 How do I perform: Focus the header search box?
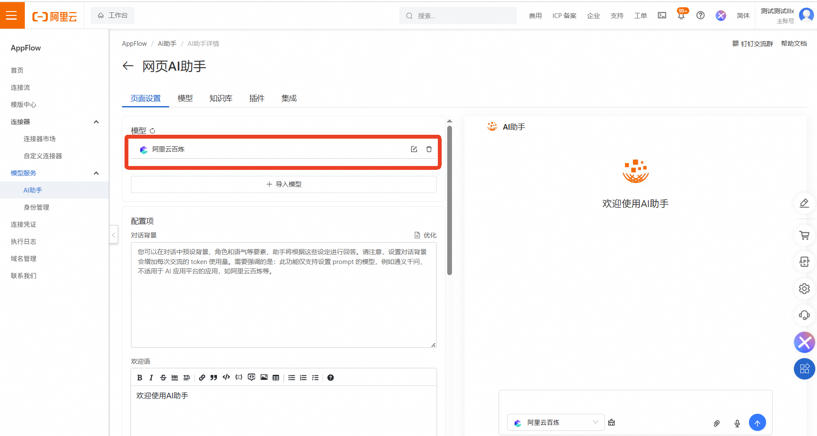(458, 16)
